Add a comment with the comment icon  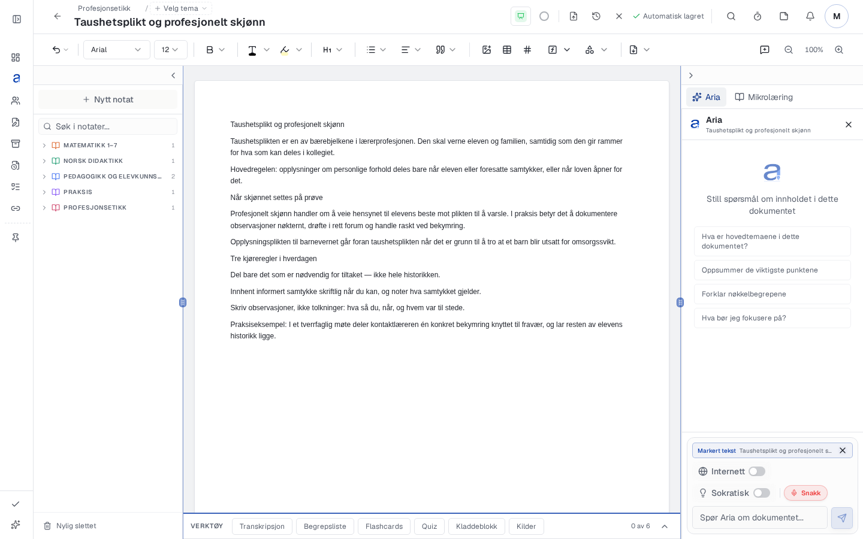click(765, 50)
